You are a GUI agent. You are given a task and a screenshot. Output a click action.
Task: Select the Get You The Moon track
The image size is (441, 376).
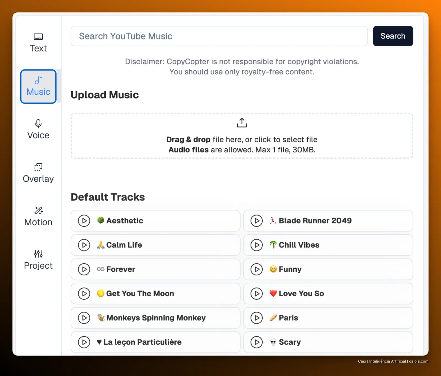point(155,294)
